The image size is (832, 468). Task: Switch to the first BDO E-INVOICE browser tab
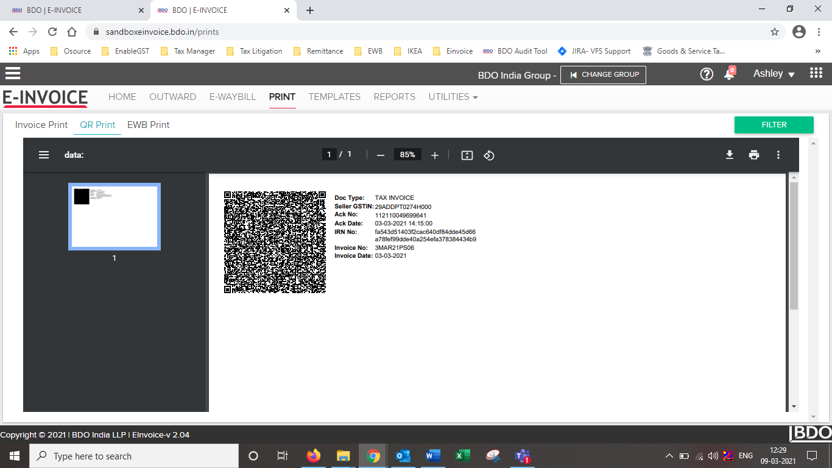(x=76, y=10)
